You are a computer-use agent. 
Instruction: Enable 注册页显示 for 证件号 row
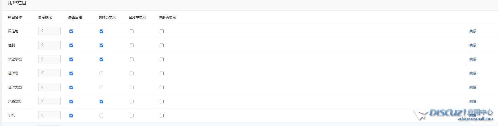click(162, 73)
